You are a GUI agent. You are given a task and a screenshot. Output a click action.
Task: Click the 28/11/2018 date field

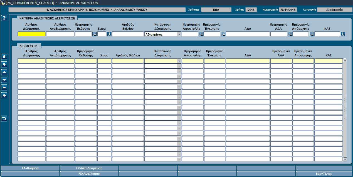point(288,10)
